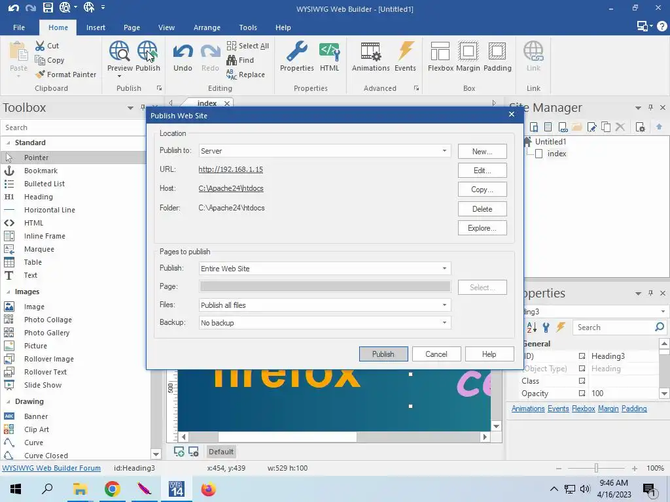The height and width of the screenshot is (502, 670).
Task: Click the Redo arrow in the Editing group
Action: tap(210, 52)
